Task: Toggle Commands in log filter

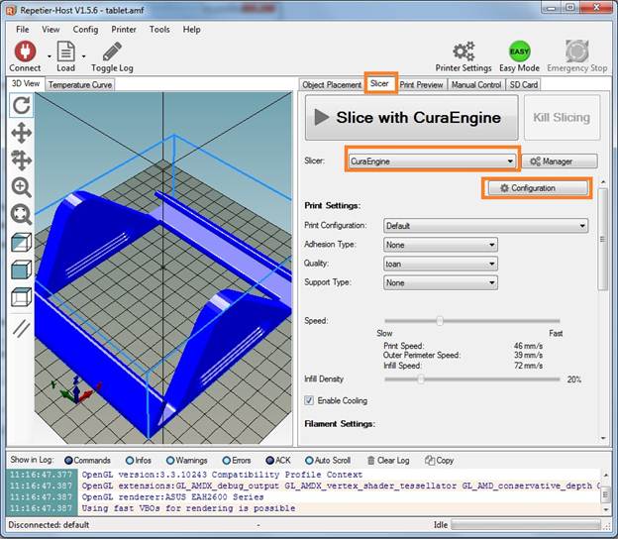Action: coord(70,460)
